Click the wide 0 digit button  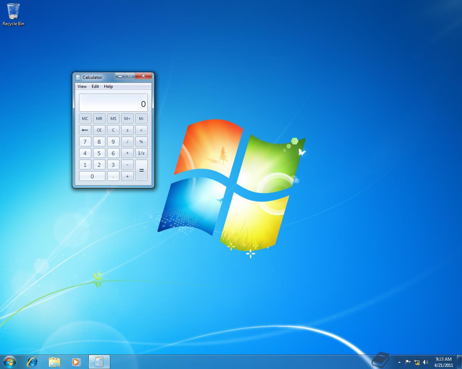(x=92, y=176)
